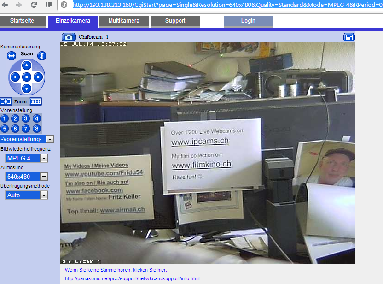383x284 pixels.
Task: Click the site info icon in address bar
Action: pyautogui.click(x=64, y=5)
